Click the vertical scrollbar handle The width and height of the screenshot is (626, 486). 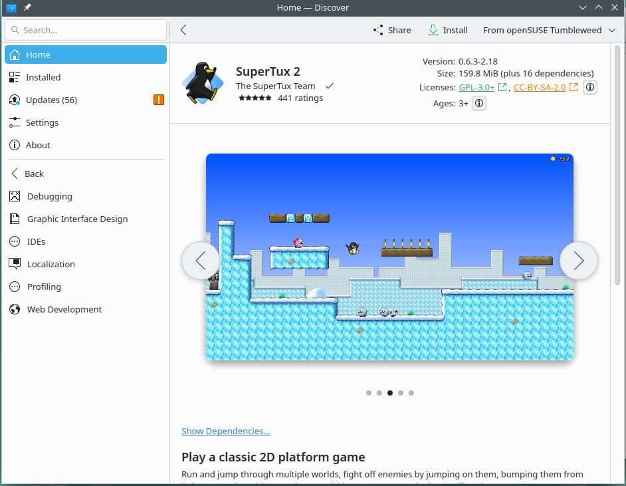617,165
